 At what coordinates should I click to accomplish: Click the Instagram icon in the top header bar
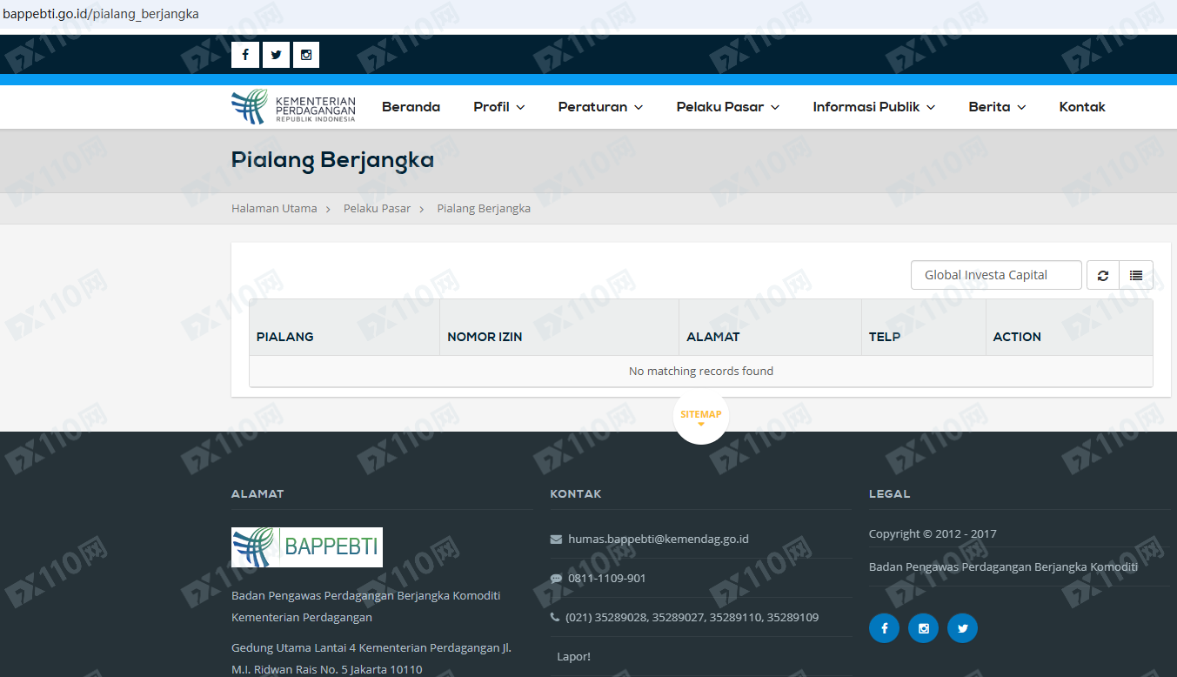[306, 55]
